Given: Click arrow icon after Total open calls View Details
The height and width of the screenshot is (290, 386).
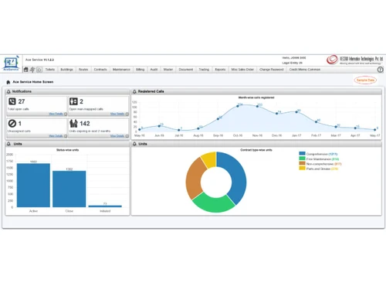Looking at the screenshot, I should tap(66, 114).
